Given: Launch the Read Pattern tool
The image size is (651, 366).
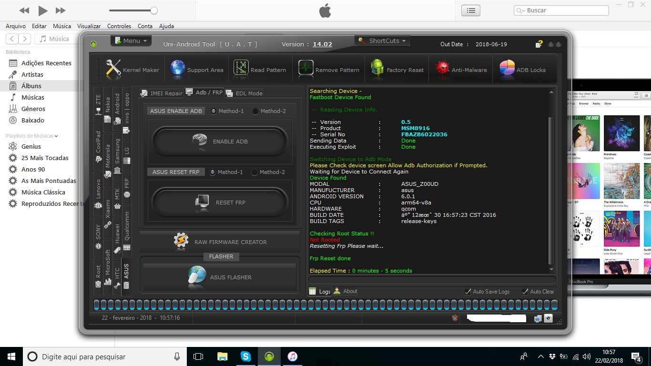Looking at the screenshot, I should (260, 70).
